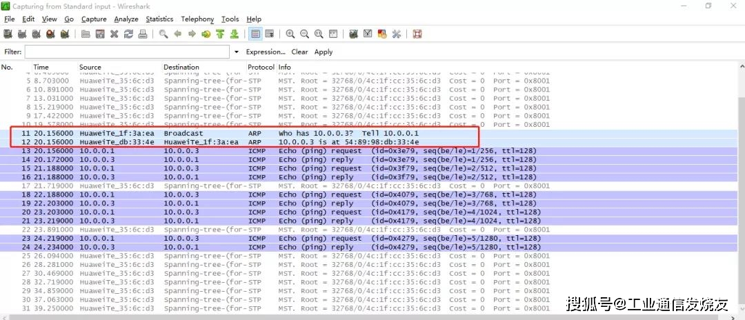Open the Analyze menu

126,19
